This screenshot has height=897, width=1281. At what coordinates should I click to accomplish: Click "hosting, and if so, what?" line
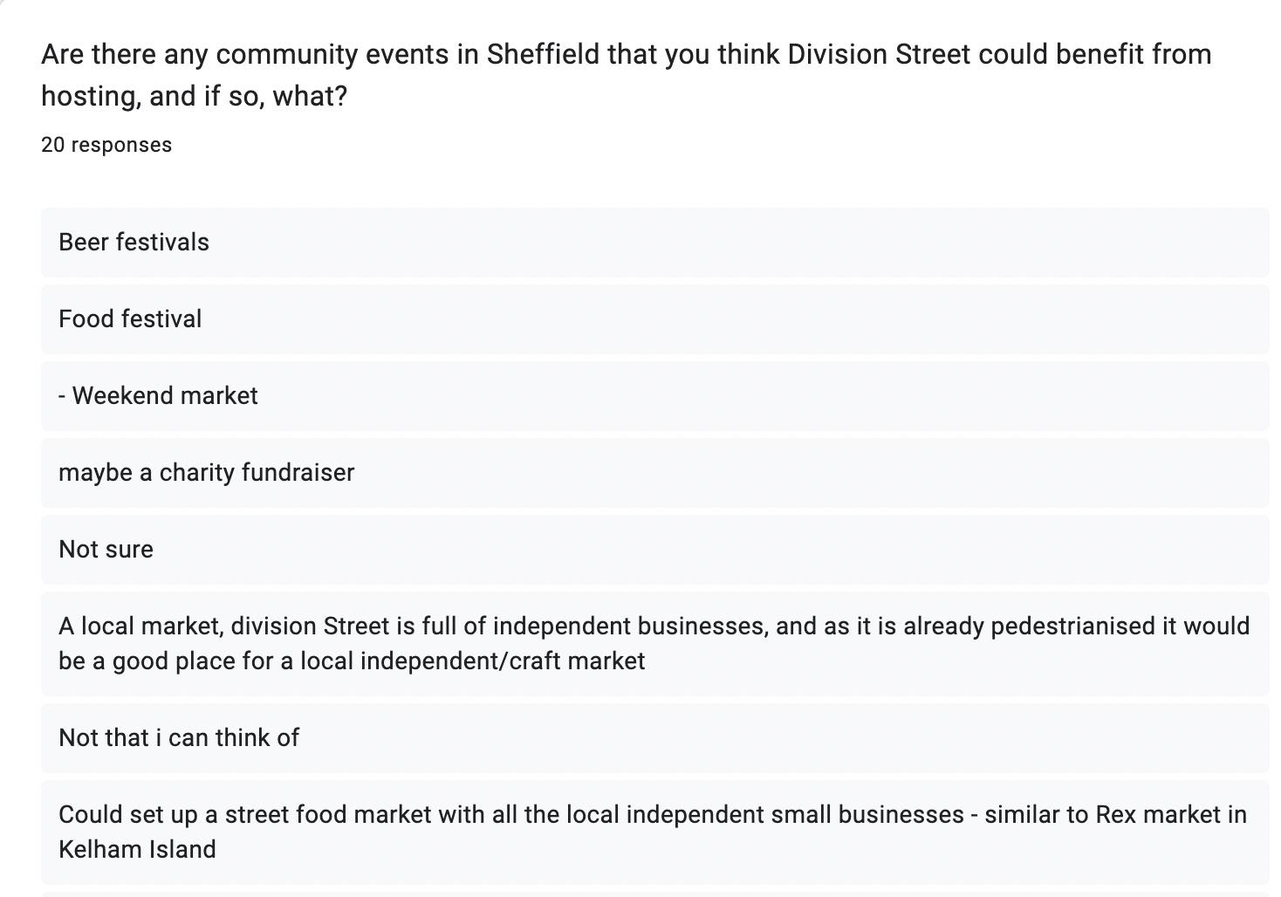coord(195,96)
